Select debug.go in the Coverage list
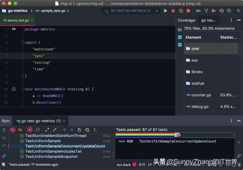Image resolution: width=243 pixels, height=170 pixels. [211, 107]
